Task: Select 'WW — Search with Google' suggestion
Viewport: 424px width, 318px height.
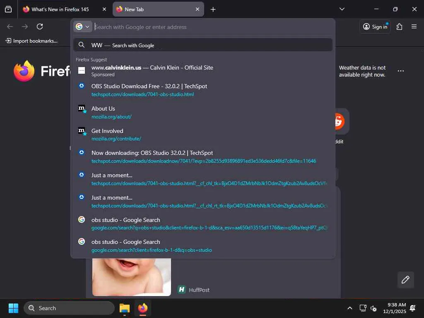Action: click(203, 45)
